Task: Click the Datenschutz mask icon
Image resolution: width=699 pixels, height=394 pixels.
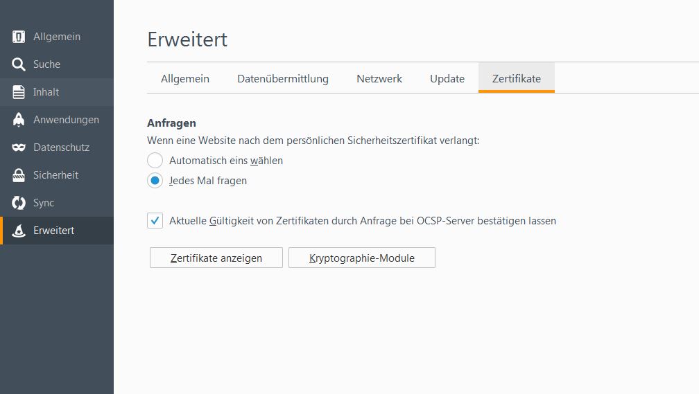Action: tap(19, 147)
